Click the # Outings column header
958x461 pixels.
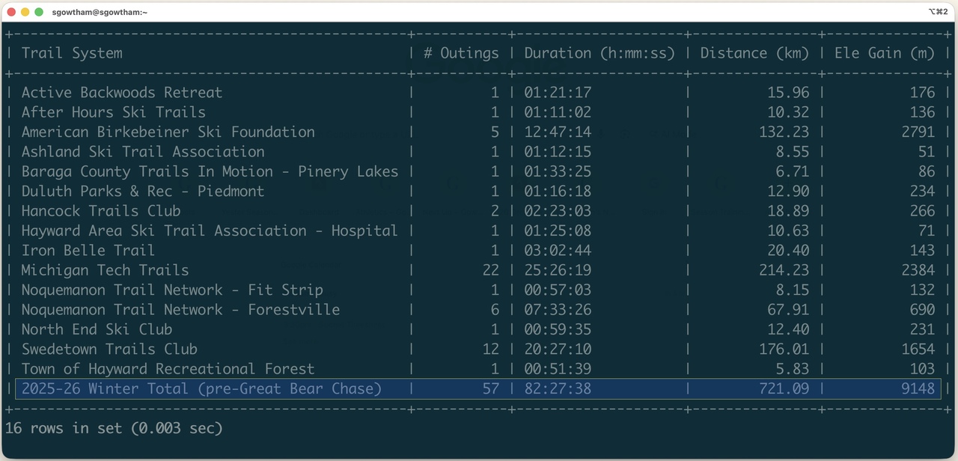(460, 53)
